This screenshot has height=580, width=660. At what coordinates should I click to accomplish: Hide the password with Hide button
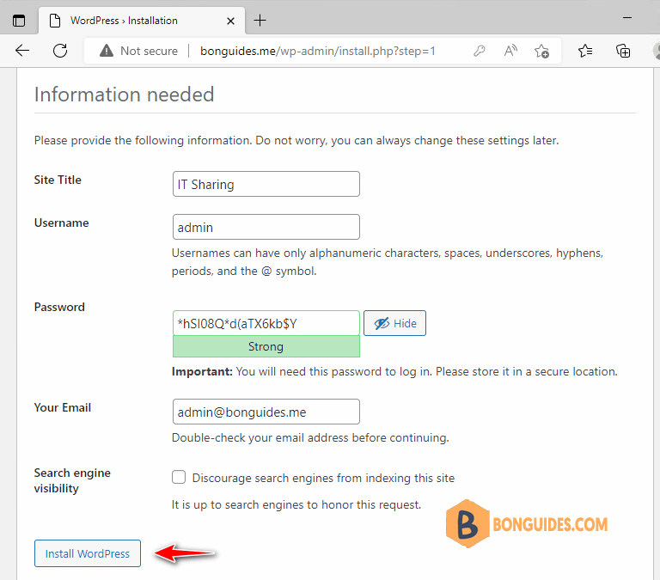(394, 323)
